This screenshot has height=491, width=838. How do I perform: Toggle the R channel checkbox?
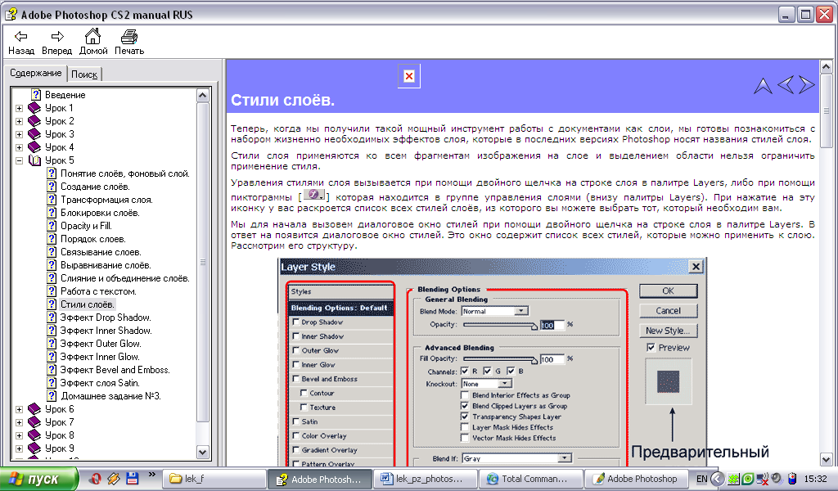[x=465, y=371]
